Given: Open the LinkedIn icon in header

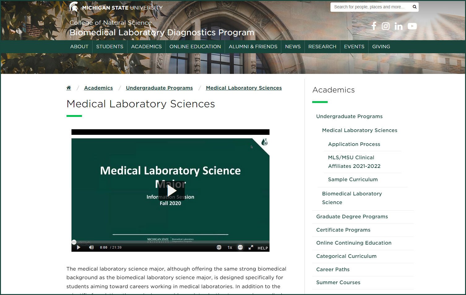Looking at the screenshot, I should 399,26.
